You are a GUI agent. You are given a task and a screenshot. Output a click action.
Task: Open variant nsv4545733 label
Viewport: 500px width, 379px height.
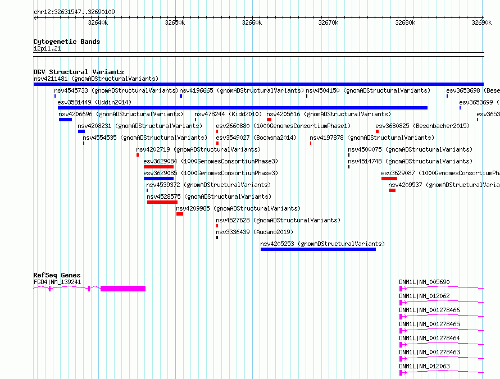coord(116,90)
